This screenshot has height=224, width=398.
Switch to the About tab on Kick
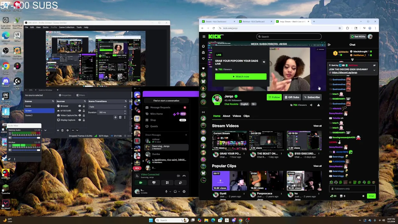click(226, 116)
